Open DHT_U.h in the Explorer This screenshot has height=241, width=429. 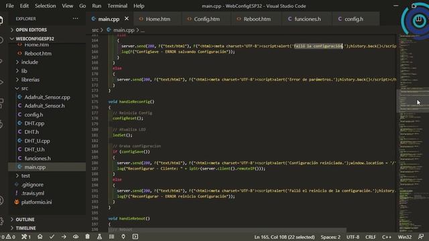coord(34,150)
